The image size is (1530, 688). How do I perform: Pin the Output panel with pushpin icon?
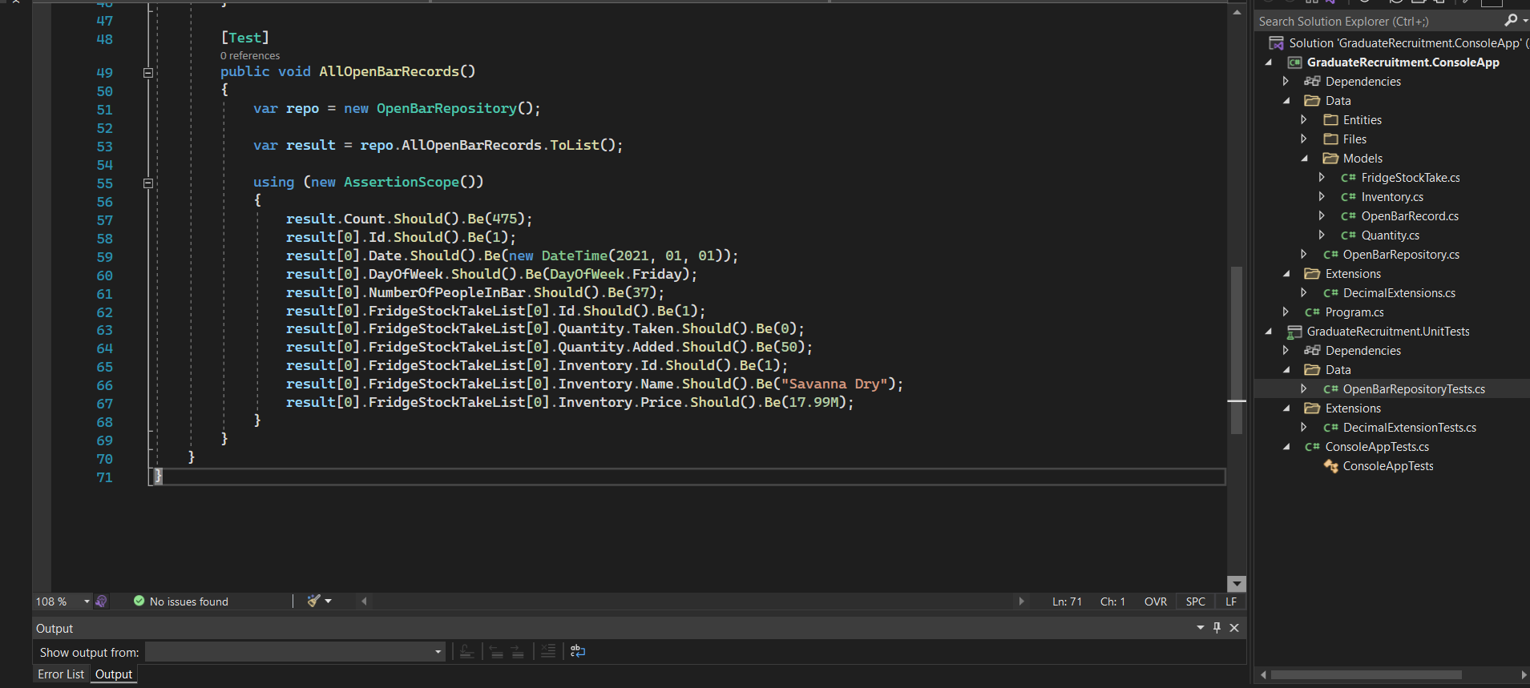[x=1217, y=628]
